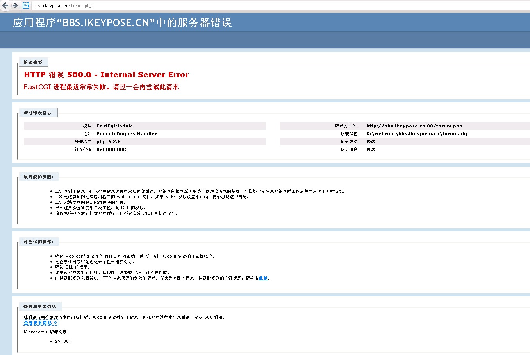Screen dimensions: 530x355
Task: Click the '物理路径' label
Action: (x=349, y=134)
